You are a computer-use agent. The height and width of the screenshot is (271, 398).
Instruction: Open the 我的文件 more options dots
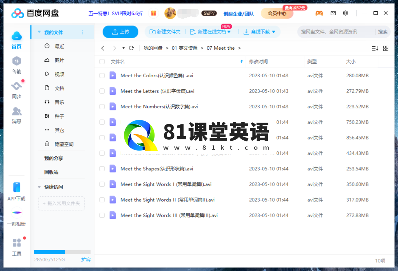point(82,32)
